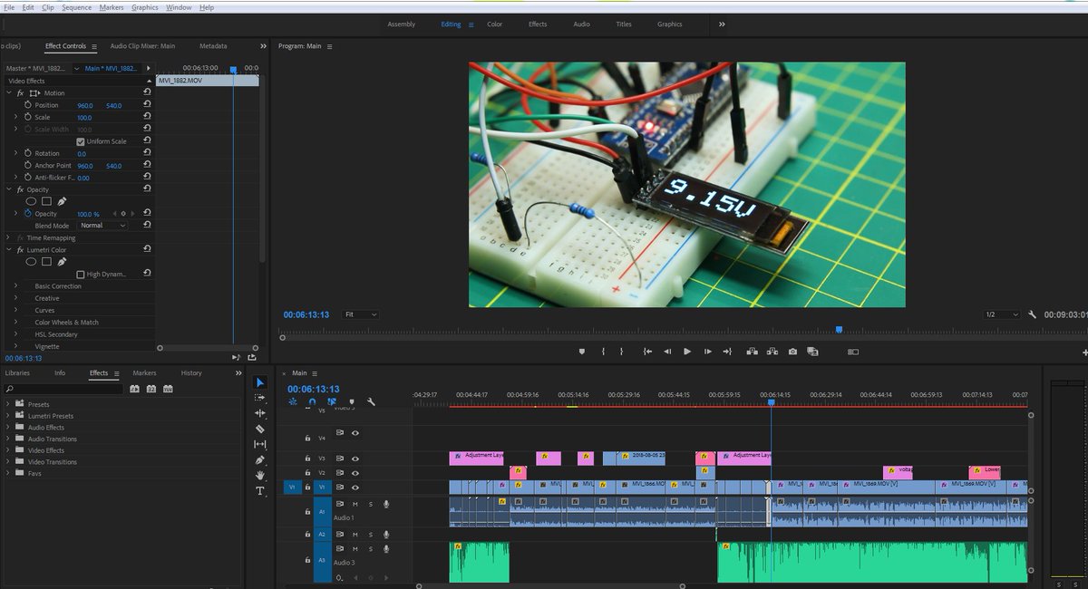Switch to the Metadata tab

(x=213, y=45)
